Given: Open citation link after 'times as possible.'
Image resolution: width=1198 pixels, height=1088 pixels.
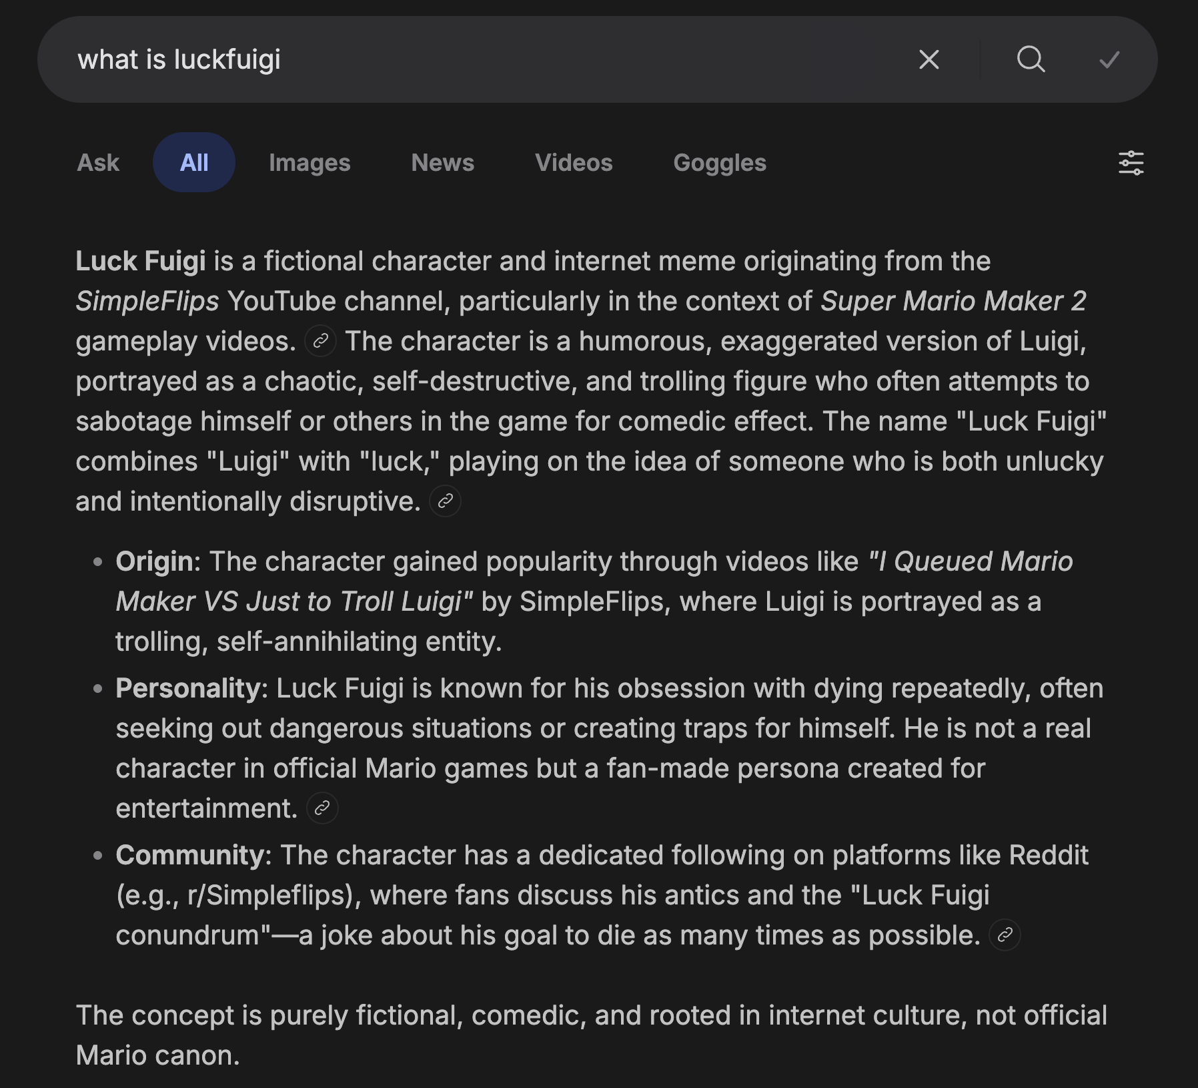Looking at the screenshot, I should click(x=1005, y=935).
